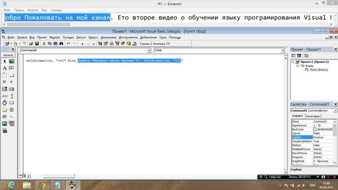Select the TextBox control tool
338x190 pixels.
coord(12,68)
